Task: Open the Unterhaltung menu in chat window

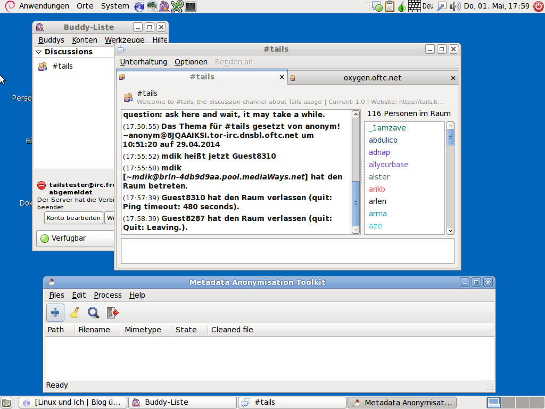Action: coord(143,62)
